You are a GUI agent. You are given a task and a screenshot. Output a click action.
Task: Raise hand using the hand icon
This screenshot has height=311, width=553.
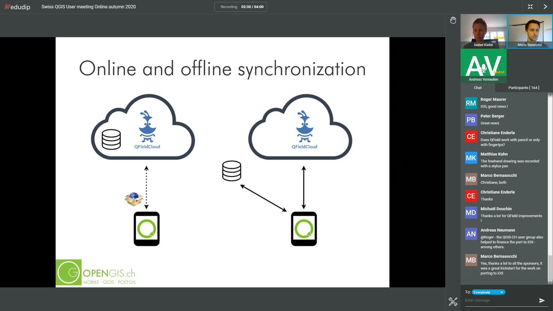(x=453, y=20)
